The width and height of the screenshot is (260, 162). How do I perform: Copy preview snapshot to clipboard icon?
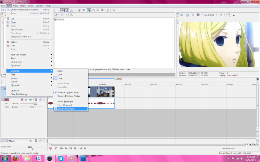(x=229, y=15)
